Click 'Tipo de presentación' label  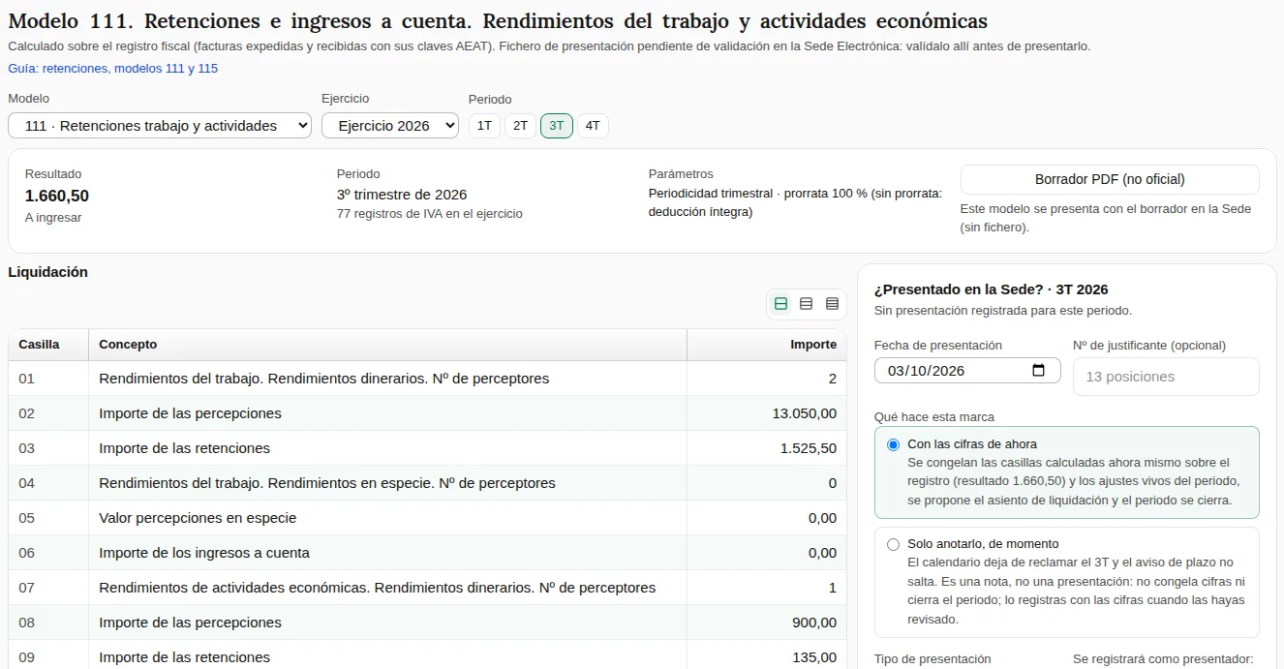932,659
